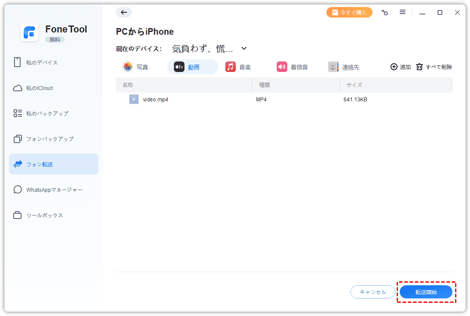Image resolution: width=470 pixels, height=316 pixels.
Task: Click the すべて削除 trash icon
Action: pyautogui.click(x=419, y=67)
